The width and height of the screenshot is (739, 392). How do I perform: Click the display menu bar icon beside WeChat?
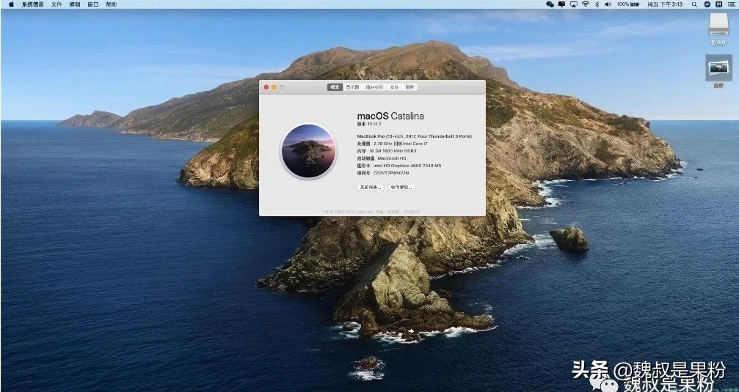[562, 4]
